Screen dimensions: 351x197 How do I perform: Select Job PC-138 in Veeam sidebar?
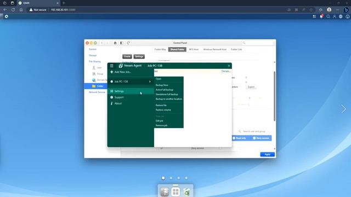131,82
